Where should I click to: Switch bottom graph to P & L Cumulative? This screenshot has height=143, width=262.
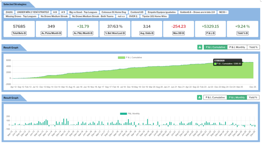(215, 97)
